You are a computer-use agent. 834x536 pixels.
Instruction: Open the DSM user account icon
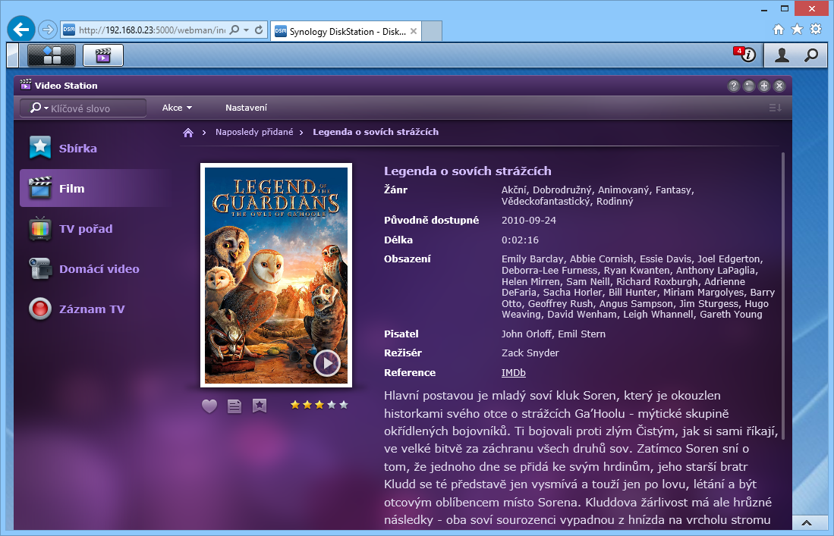coord(782,55)
